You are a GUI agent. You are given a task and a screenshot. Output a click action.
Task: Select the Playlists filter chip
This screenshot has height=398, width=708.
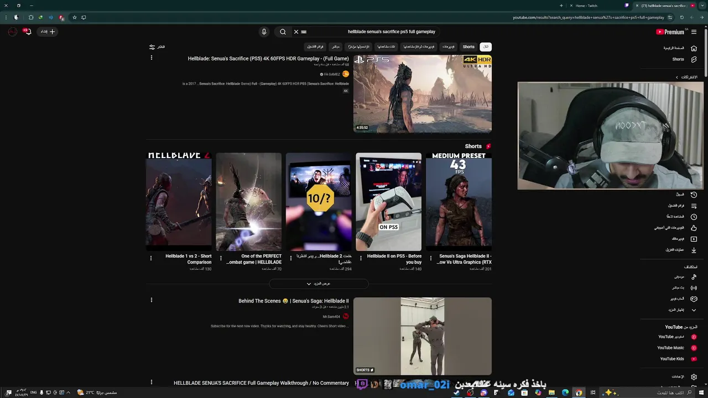click(x=315, y=47)
